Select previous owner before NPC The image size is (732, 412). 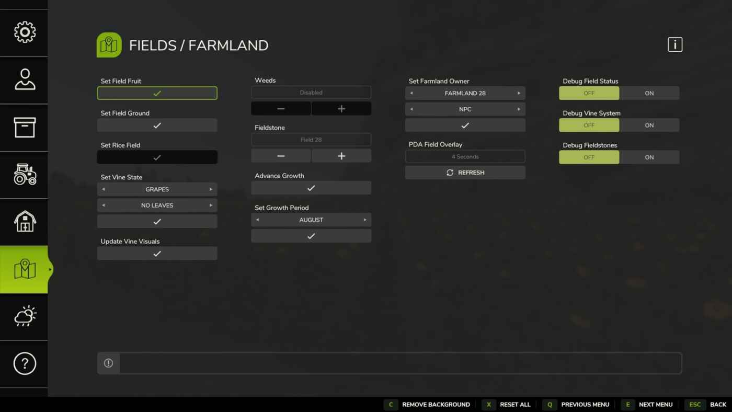[x=411, y=109]
